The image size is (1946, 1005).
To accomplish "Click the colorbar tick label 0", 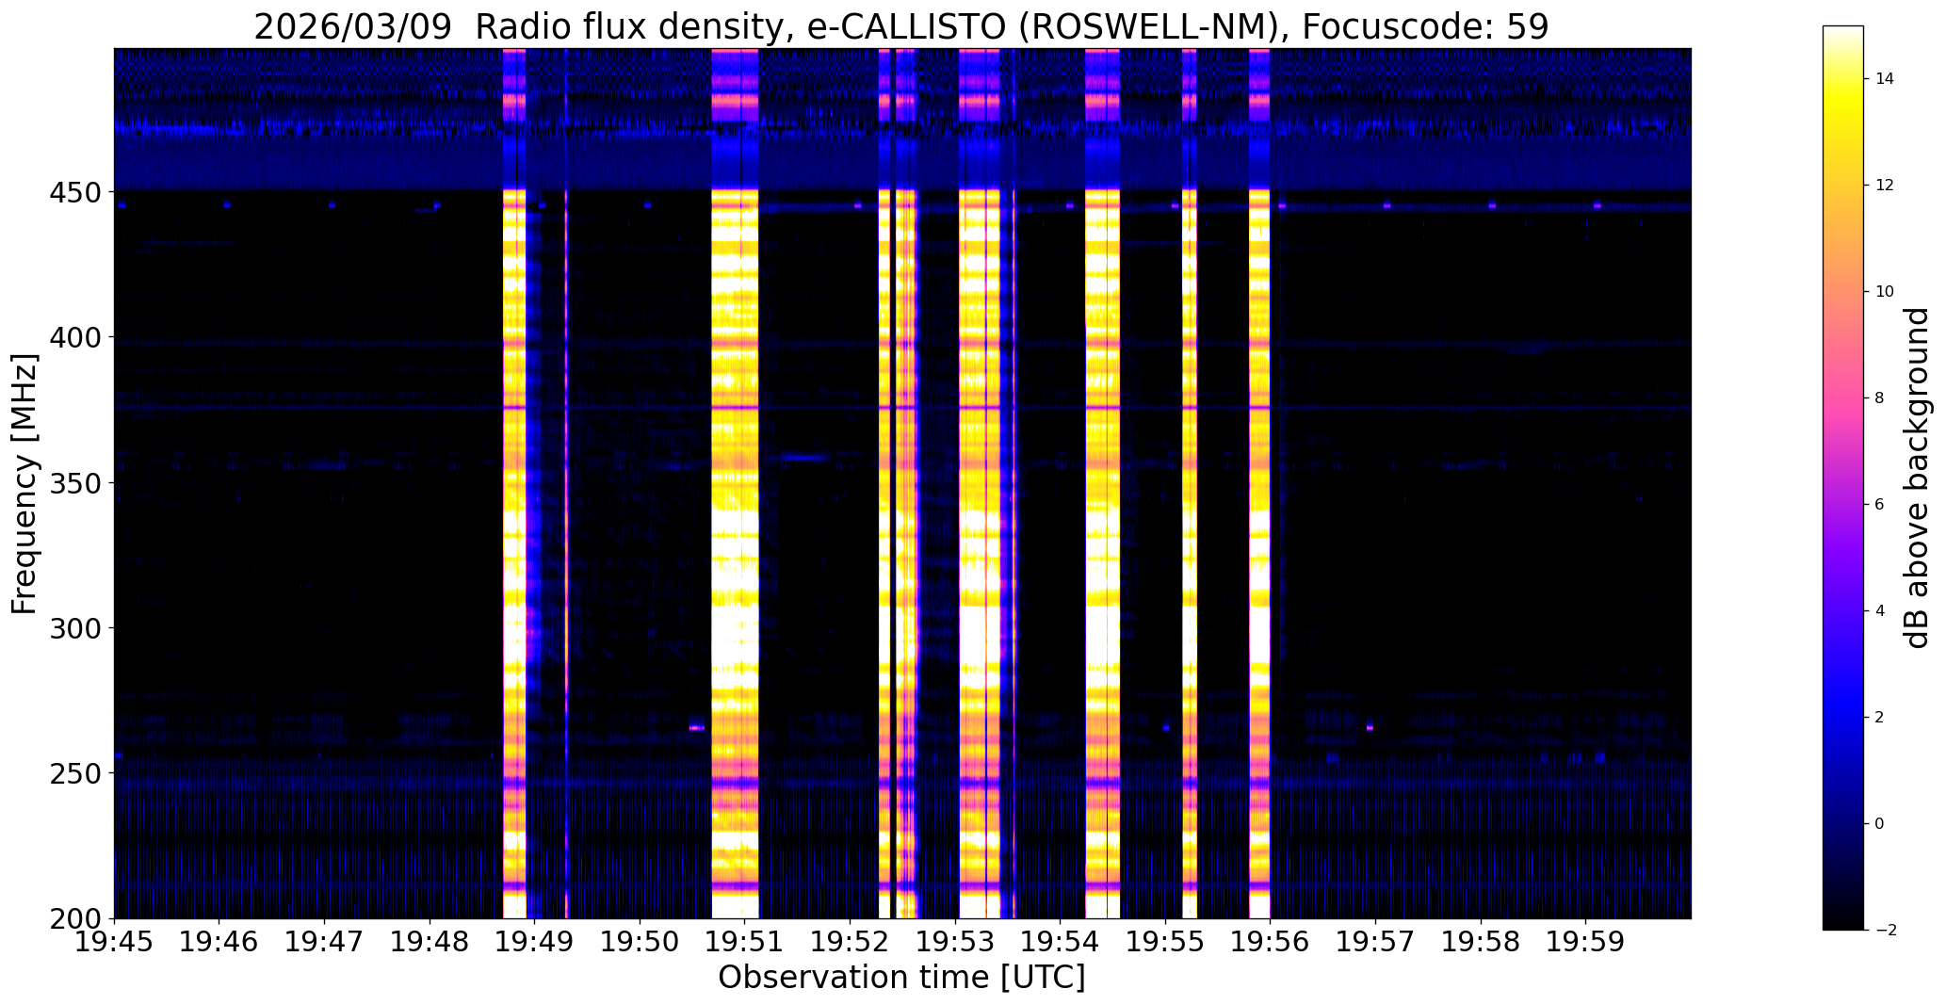I will pyautogui.click(x=1880, y=824).
